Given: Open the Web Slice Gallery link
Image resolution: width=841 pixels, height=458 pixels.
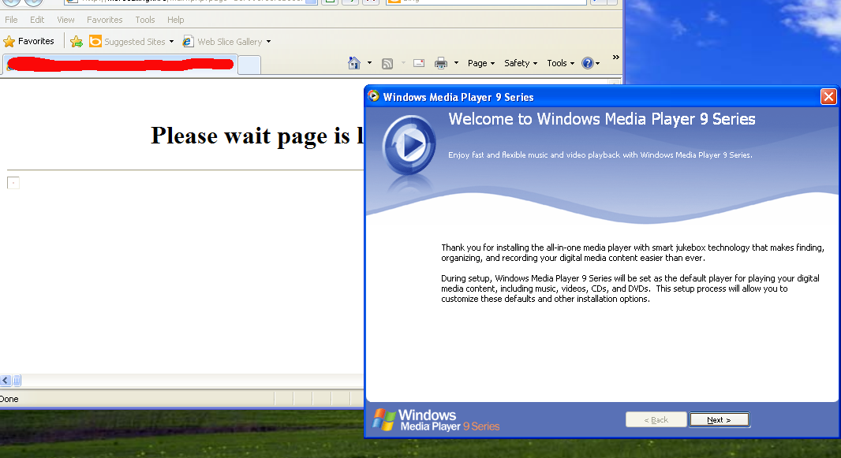Looking at the screenshot, I should [x=222, y=41].
